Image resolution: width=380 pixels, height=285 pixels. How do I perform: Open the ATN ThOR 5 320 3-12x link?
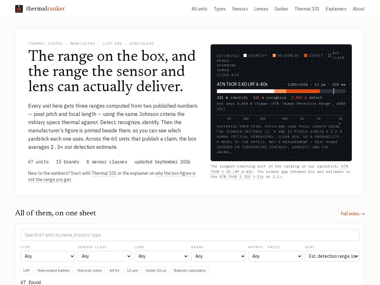click(241, 177)
